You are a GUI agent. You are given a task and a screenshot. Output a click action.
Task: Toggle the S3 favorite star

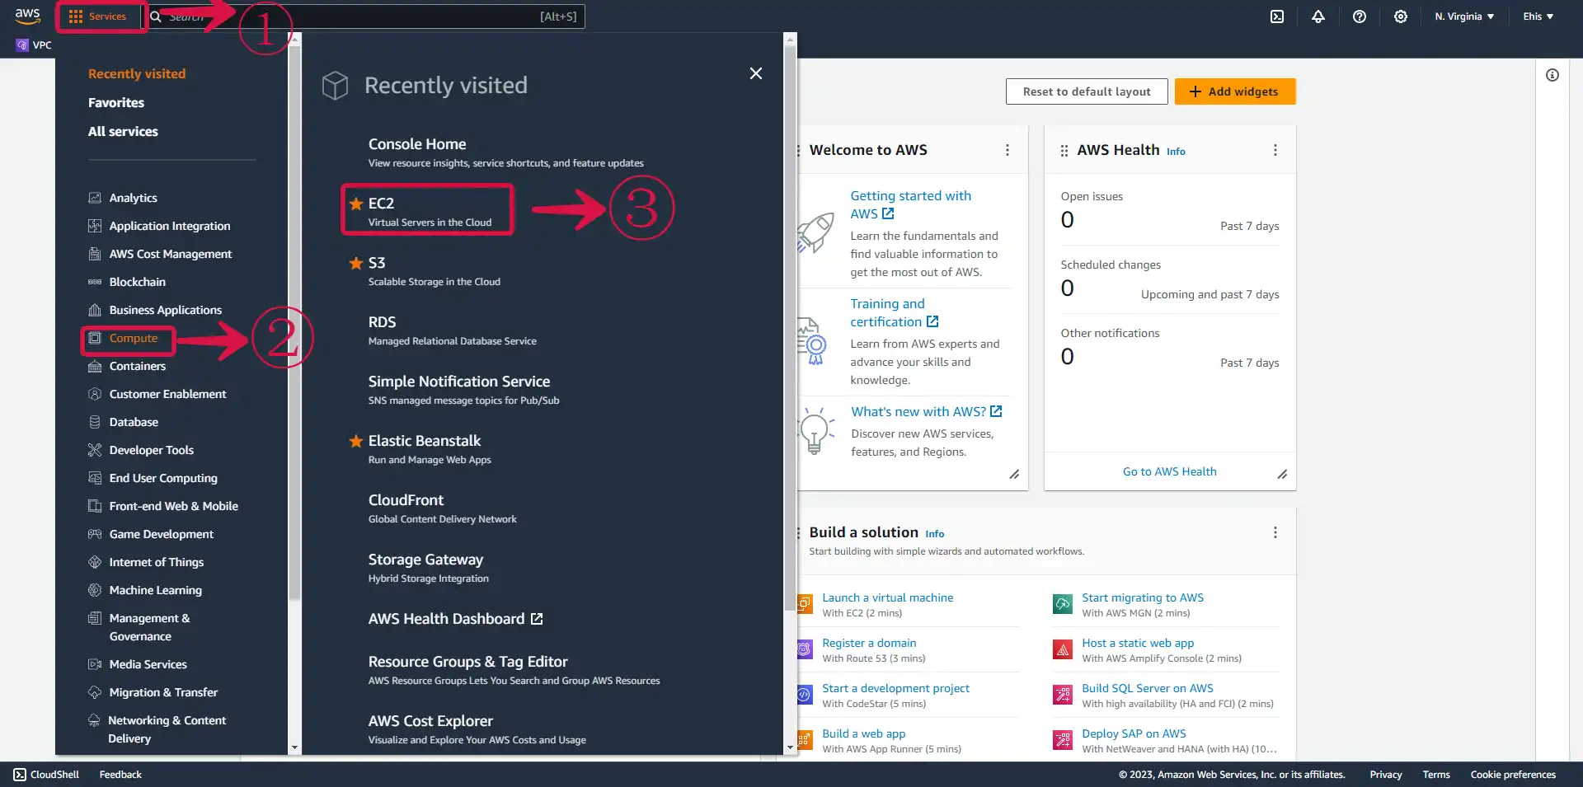coord(356,263)
